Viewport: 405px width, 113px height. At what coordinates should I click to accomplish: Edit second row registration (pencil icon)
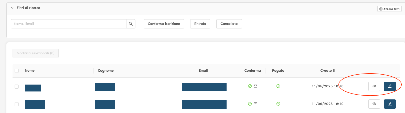390,104
